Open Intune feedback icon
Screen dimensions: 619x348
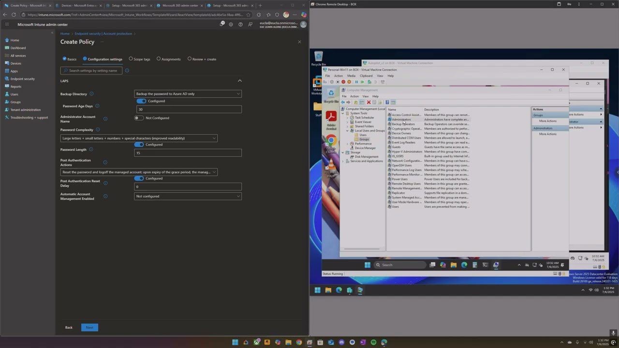coord(250,24)
